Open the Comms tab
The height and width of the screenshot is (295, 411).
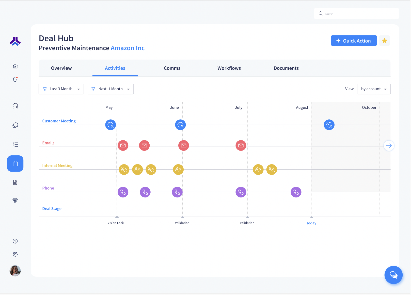pos(172,68)
